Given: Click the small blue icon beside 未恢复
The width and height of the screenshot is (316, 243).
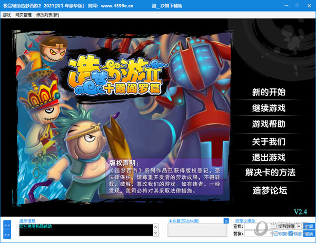Looking at the screenshot, I should (x=226, y=221).
